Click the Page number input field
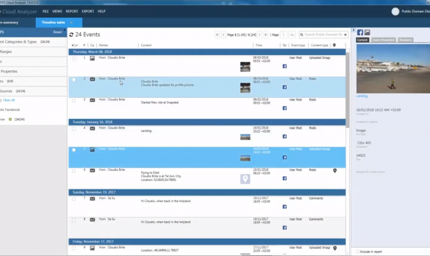This screenshot has height=256, width=430. pos(284,35)
